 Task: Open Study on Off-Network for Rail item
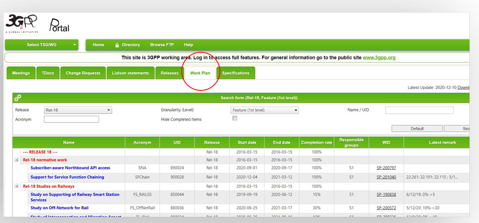pos(59,208)
